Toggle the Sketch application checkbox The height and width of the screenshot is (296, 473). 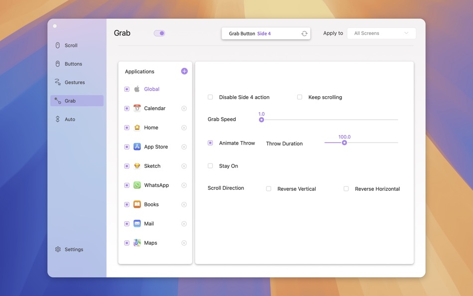pos(127,166)
